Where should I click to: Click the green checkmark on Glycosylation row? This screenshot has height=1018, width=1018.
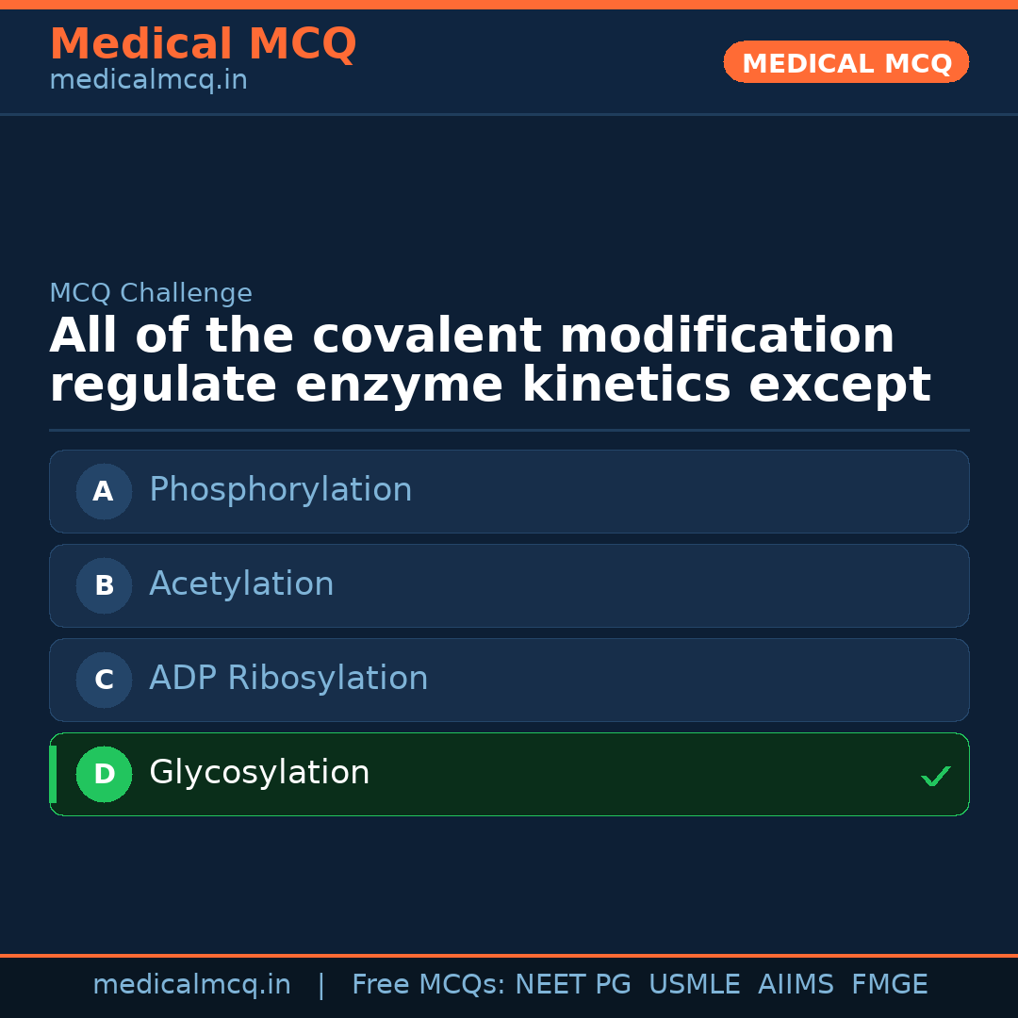[935, 776]
